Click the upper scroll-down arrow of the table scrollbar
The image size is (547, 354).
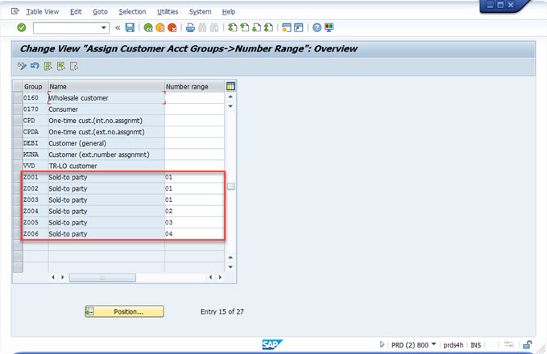pos(230,106)
